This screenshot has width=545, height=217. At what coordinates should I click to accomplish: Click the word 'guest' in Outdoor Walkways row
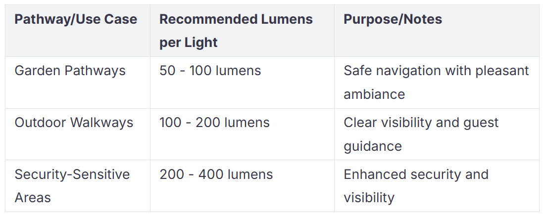click(x=480, y=123)
